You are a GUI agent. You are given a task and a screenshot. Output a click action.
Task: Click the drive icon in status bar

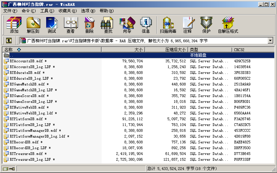[5, 169]
